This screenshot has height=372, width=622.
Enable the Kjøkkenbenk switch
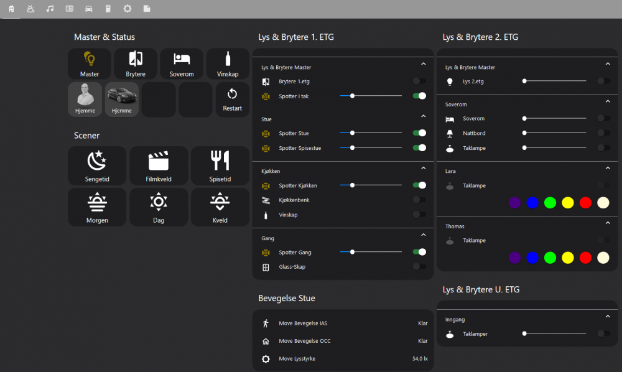420,200
